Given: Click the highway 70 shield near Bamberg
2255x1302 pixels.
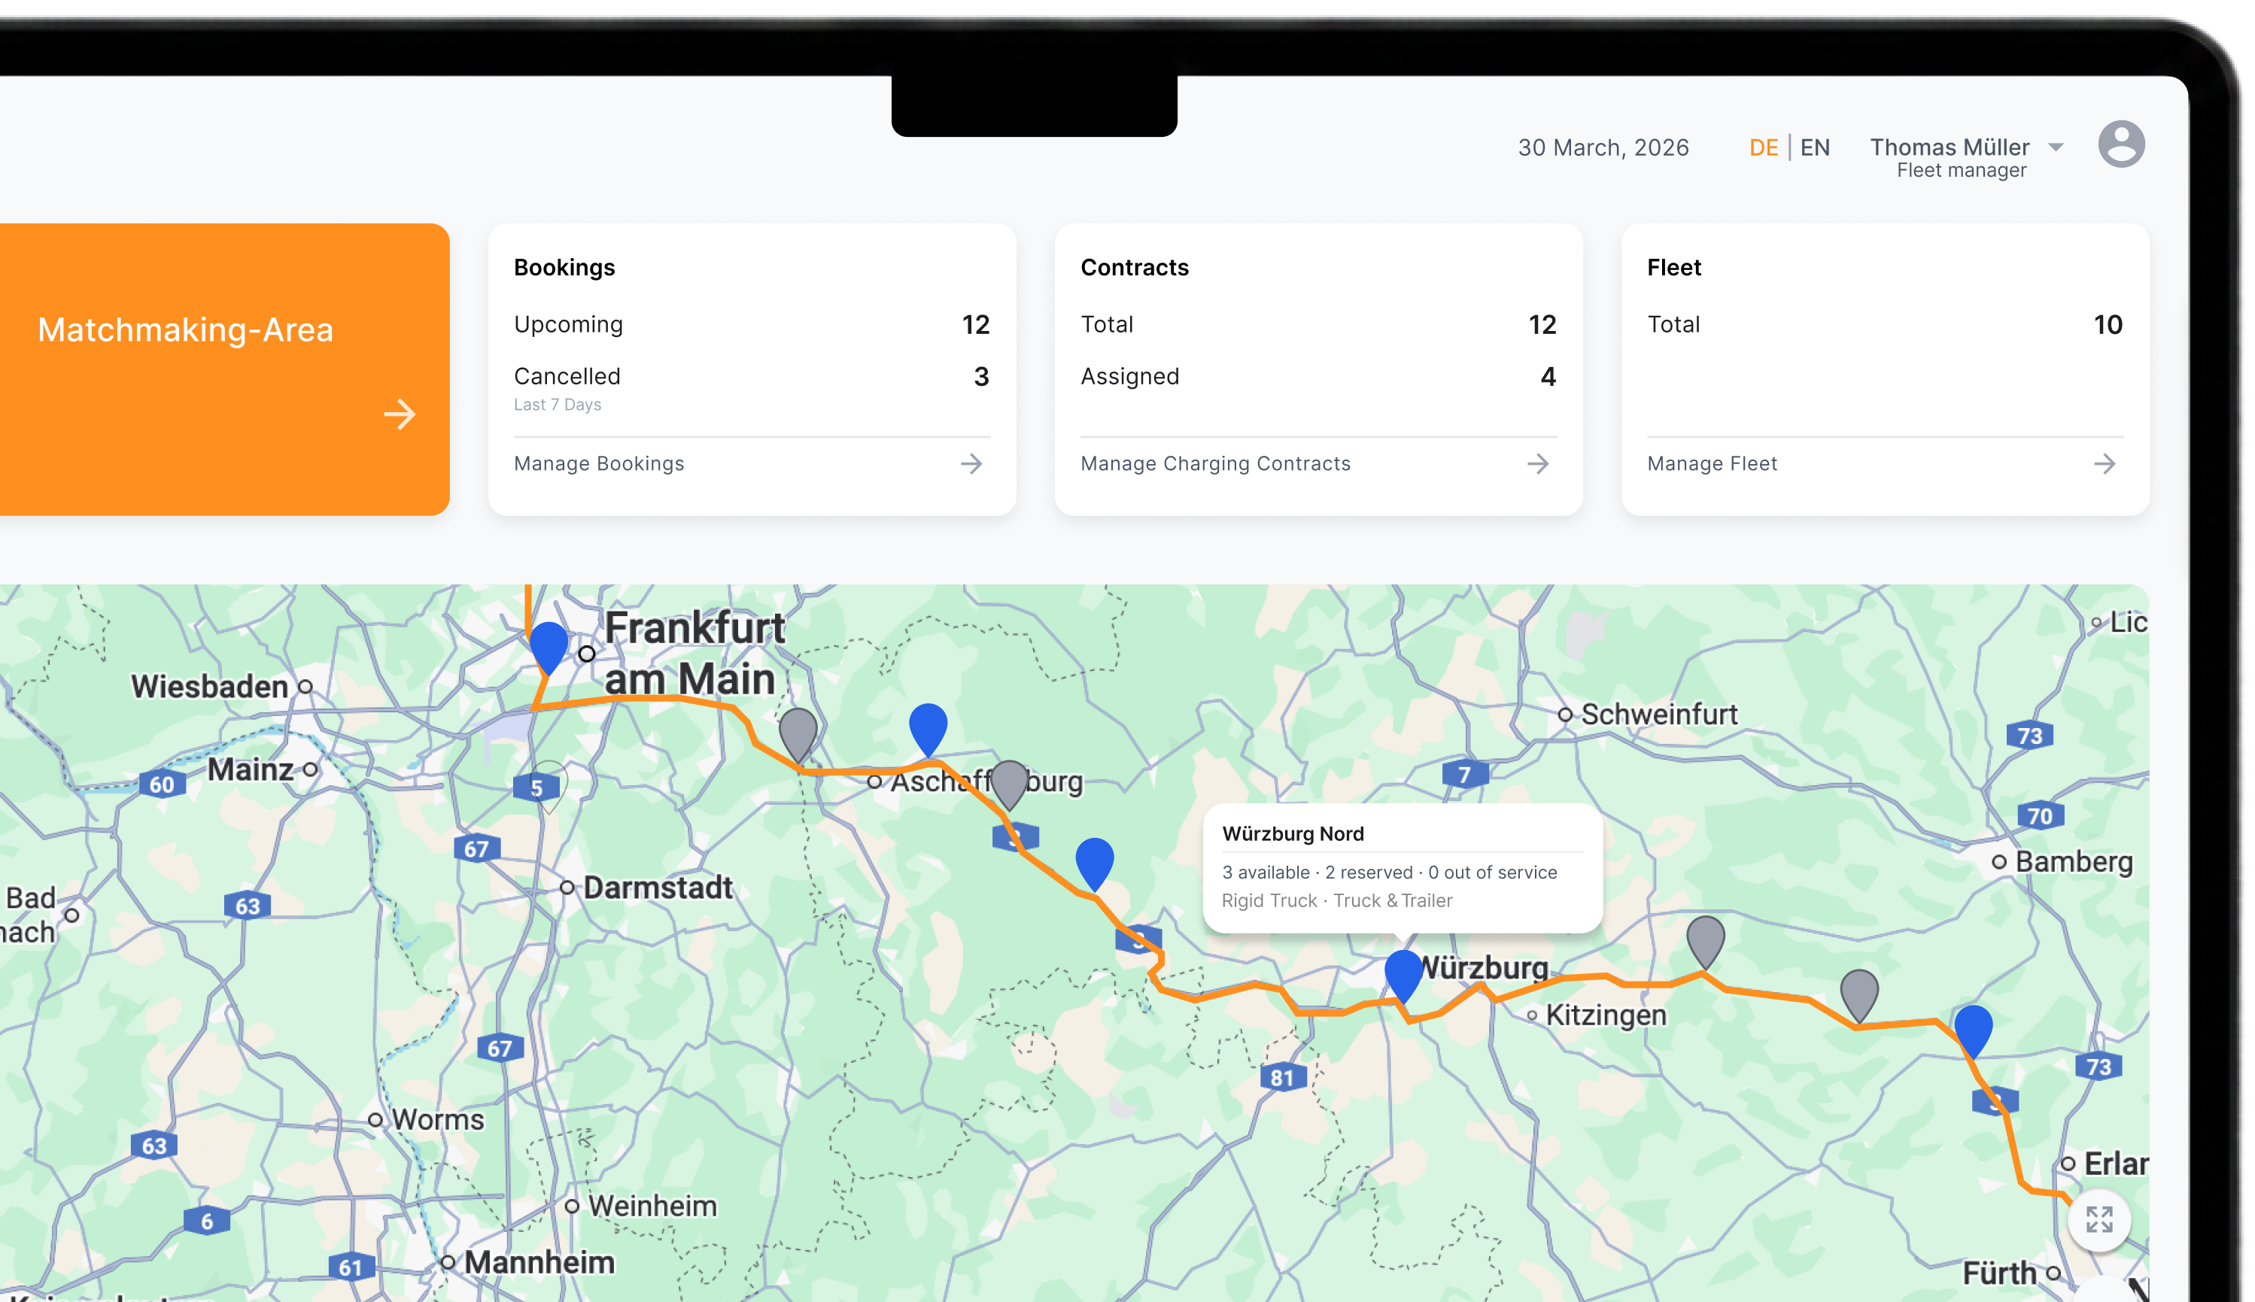Looking at the screenshot, I should pyautogui.click(x=2039, y=815).
